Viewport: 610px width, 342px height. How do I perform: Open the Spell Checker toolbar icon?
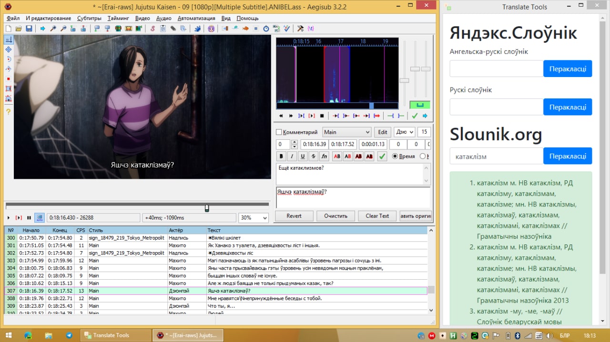[286, 29]
